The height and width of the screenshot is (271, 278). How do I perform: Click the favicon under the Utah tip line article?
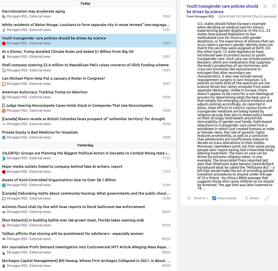[x=4, y=212]
